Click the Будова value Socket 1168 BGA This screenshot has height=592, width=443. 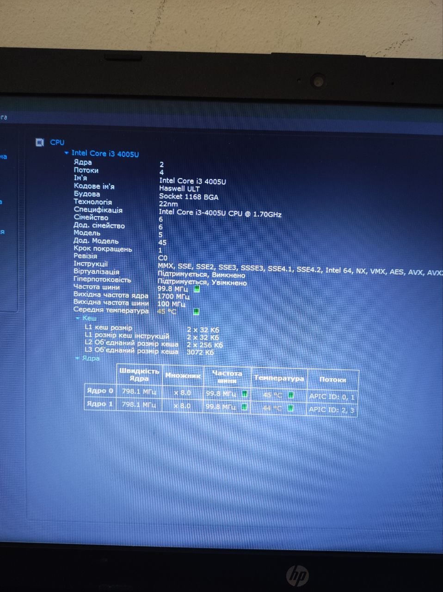(189, 197)
